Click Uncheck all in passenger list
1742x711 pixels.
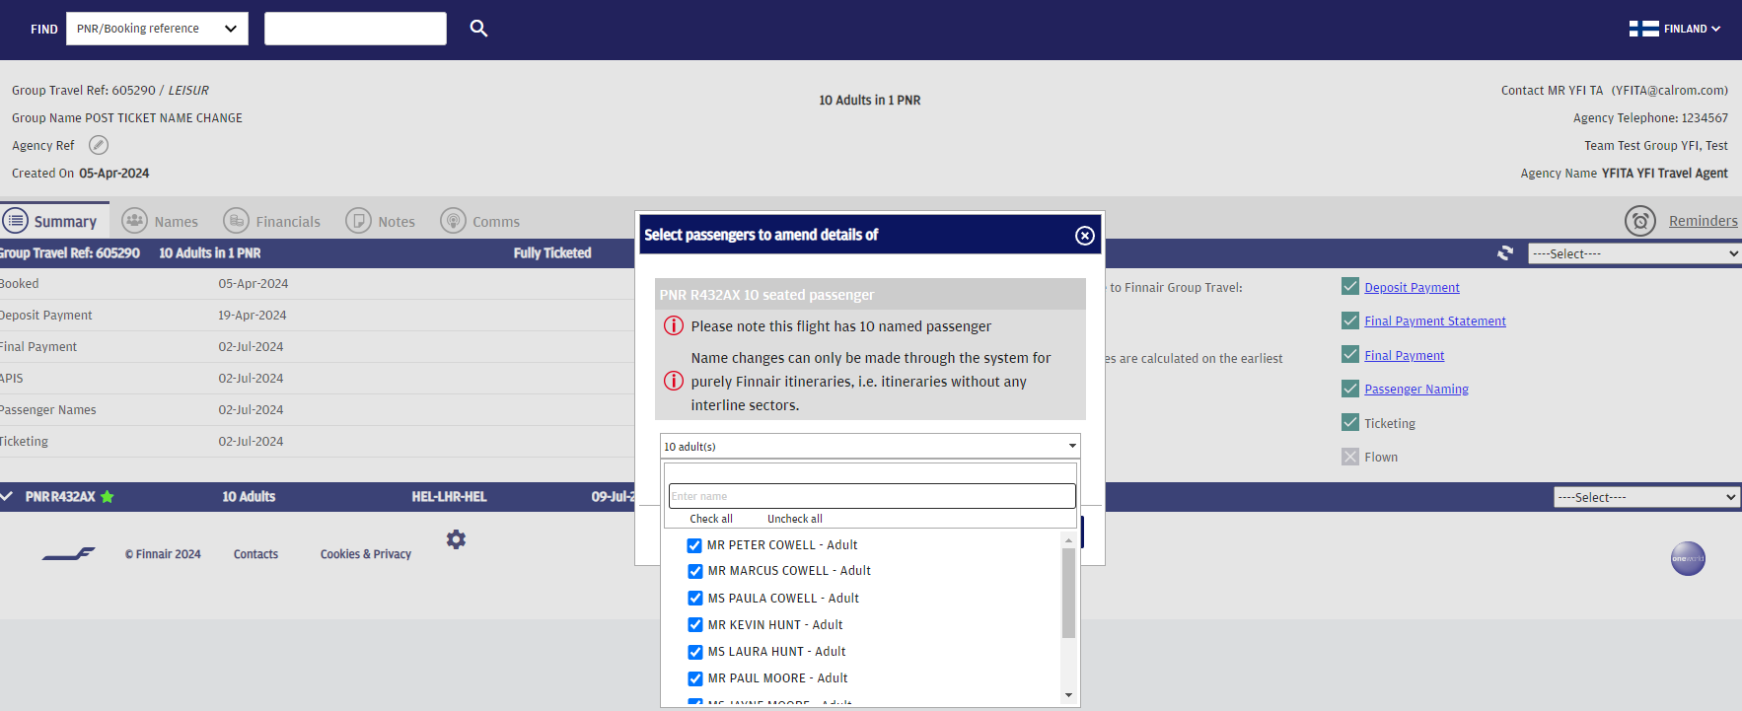[795, 519]
